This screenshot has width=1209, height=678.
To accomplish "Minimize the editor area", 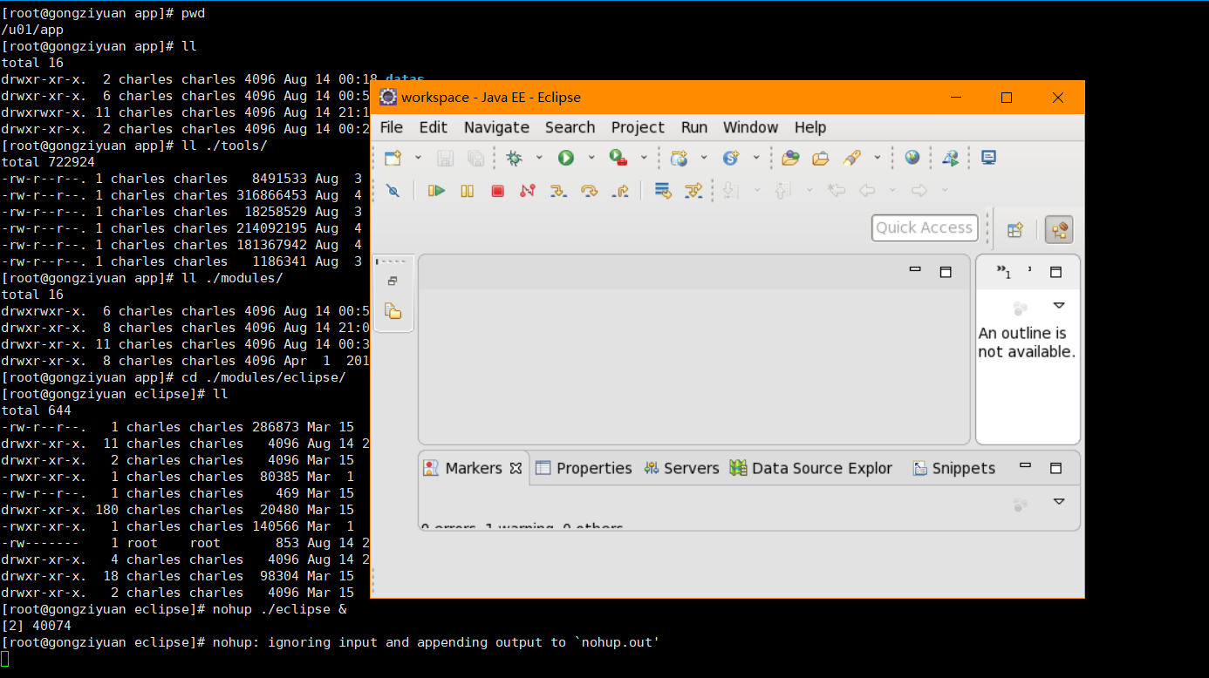I will tap(915, 270).
